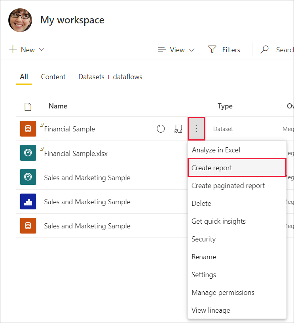Choose Analyze in Excel menu option
Image resolution: width=294 pixels, height=323 pixels.
coord(216,150)
